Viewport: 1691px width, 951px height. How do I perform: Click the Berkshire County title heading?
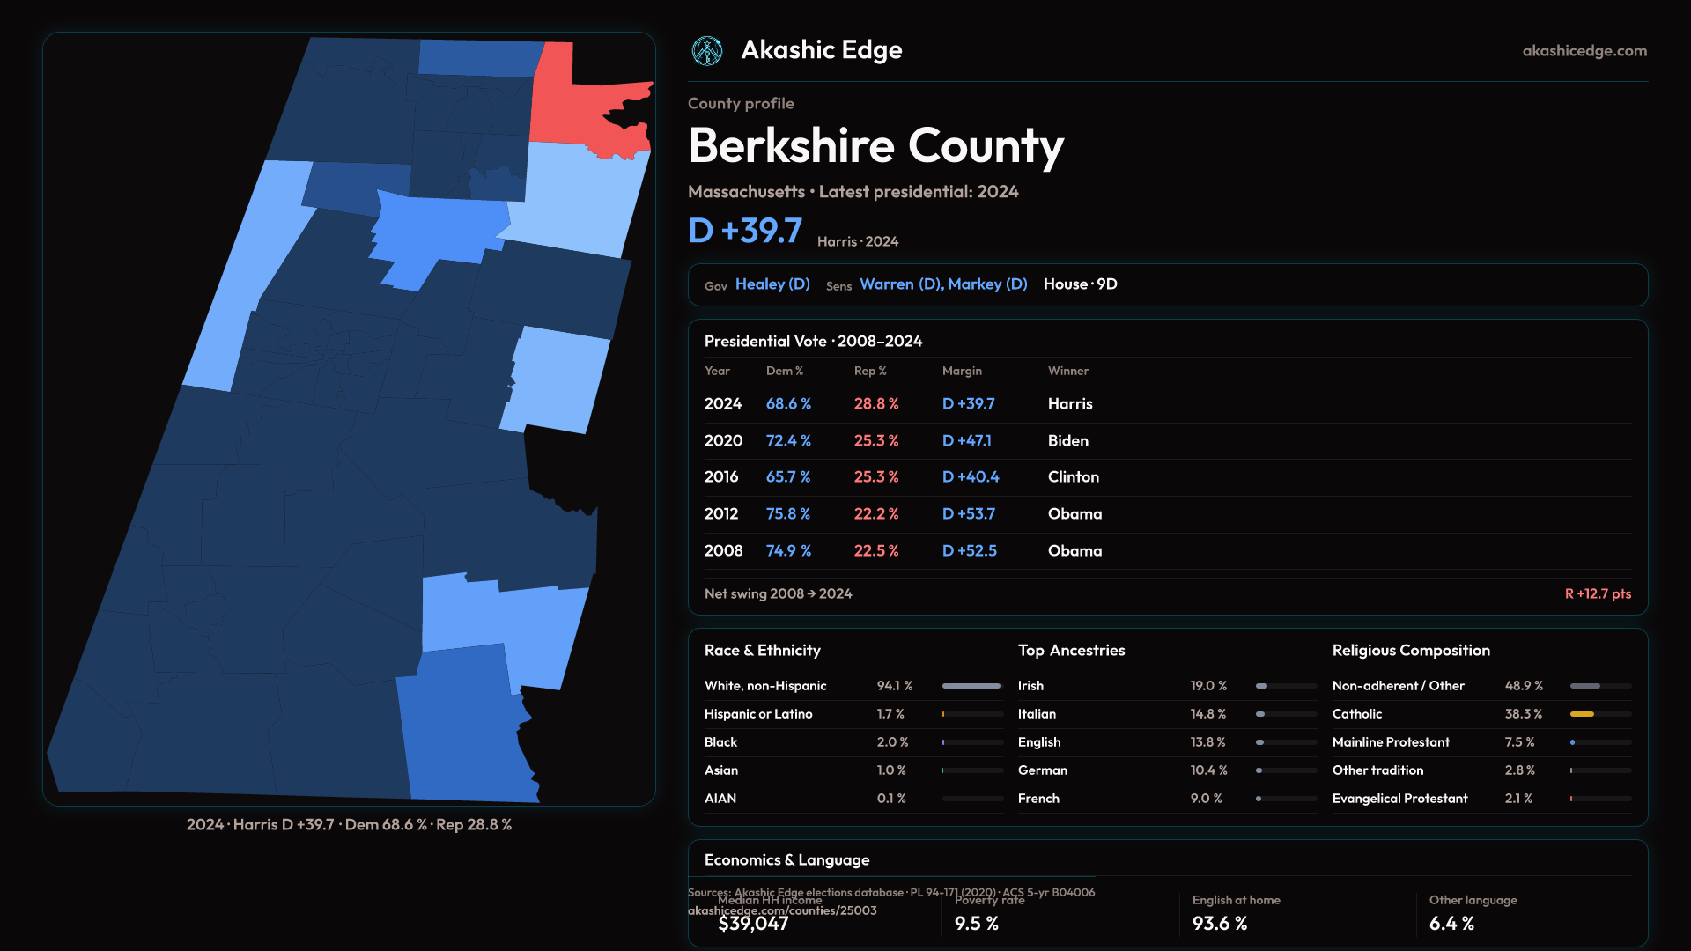tap(875, 146)
